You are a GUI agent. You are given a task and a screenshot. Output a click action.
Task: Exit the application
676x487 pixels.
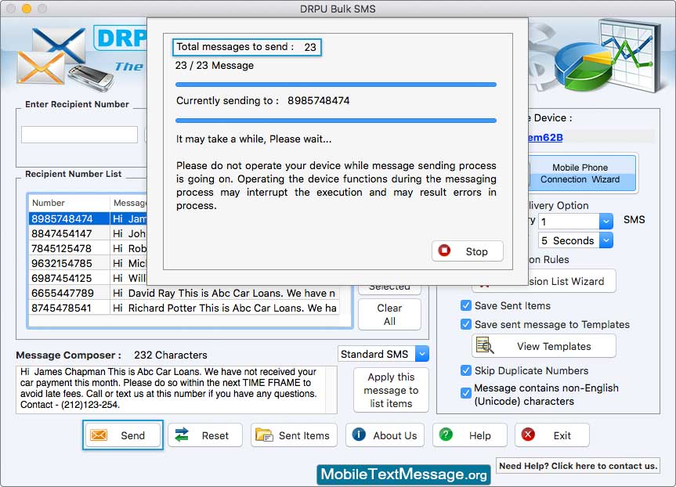tap(551, 435)
